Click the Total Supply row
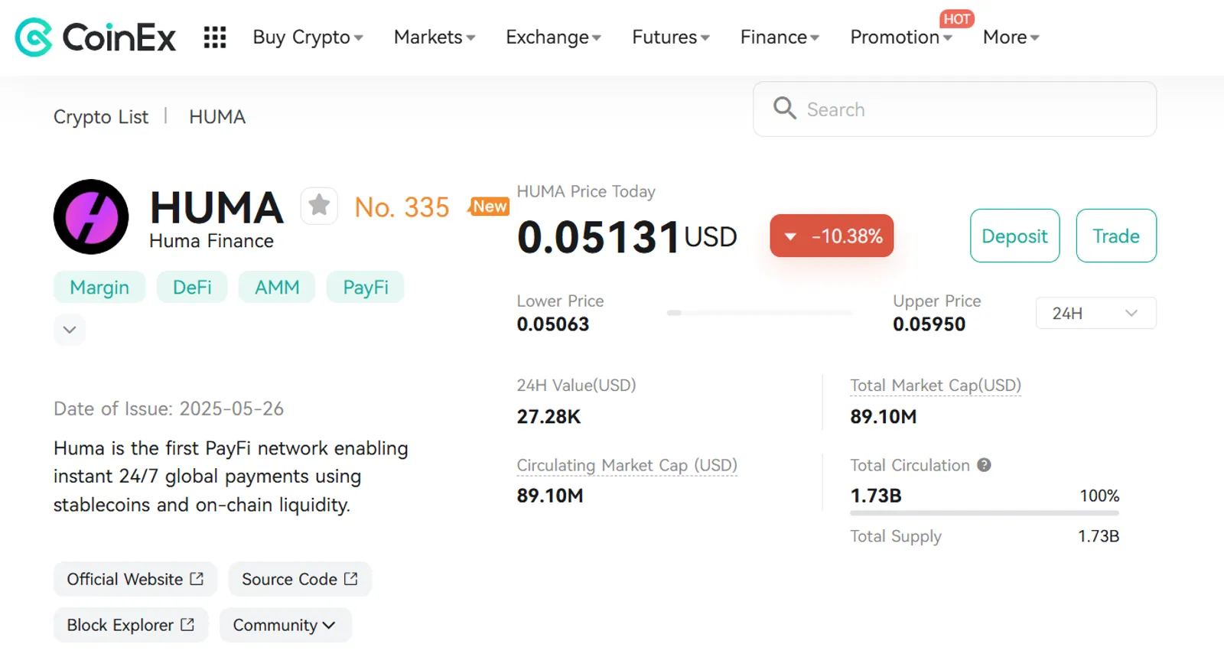The height and width of the screenshot is (667, 1224). 985,536
